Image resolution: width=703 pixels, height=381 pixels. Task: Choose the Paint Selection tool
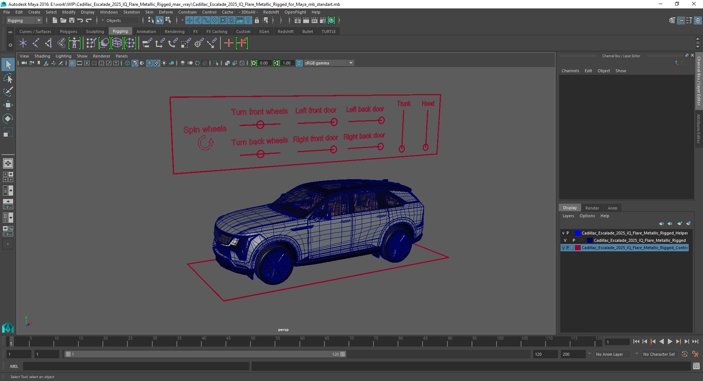click(x=8, y=92)
